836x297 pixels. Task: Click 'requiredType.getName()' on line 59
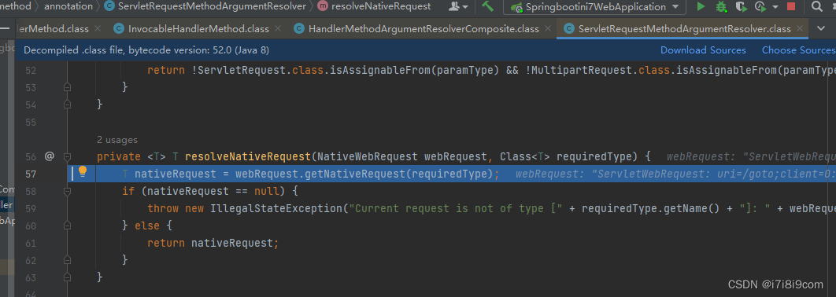point(651,208)
